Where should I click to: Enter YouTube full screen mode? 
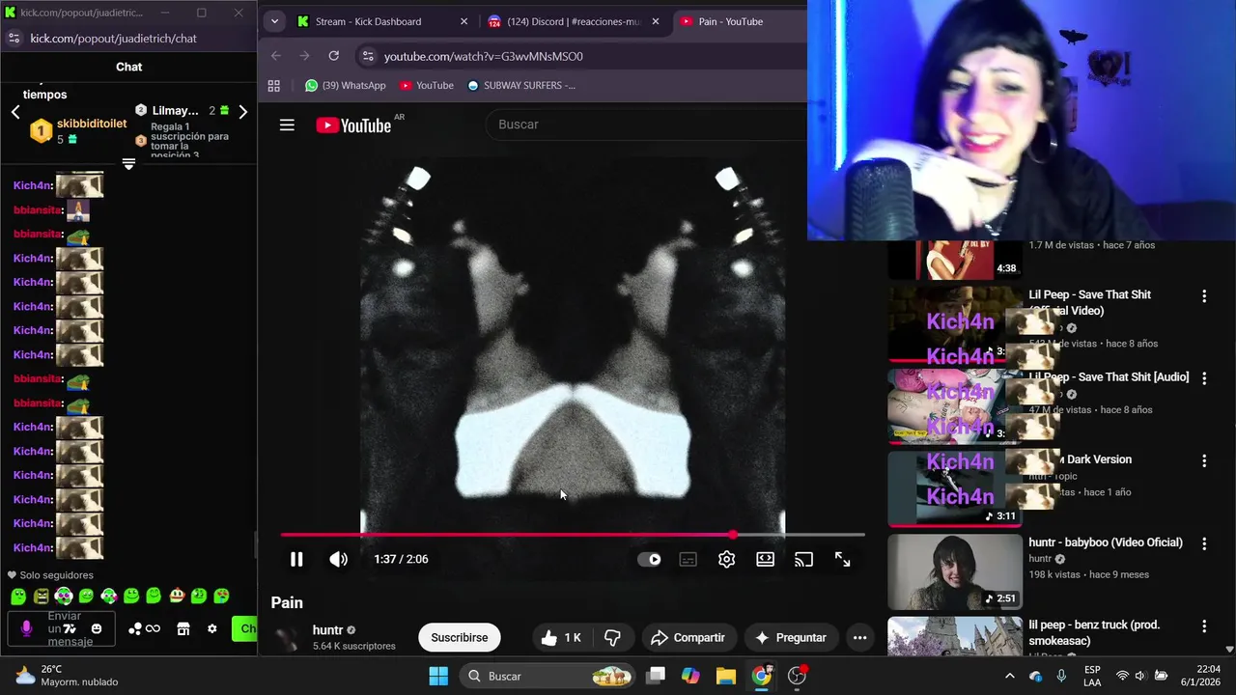842,559
